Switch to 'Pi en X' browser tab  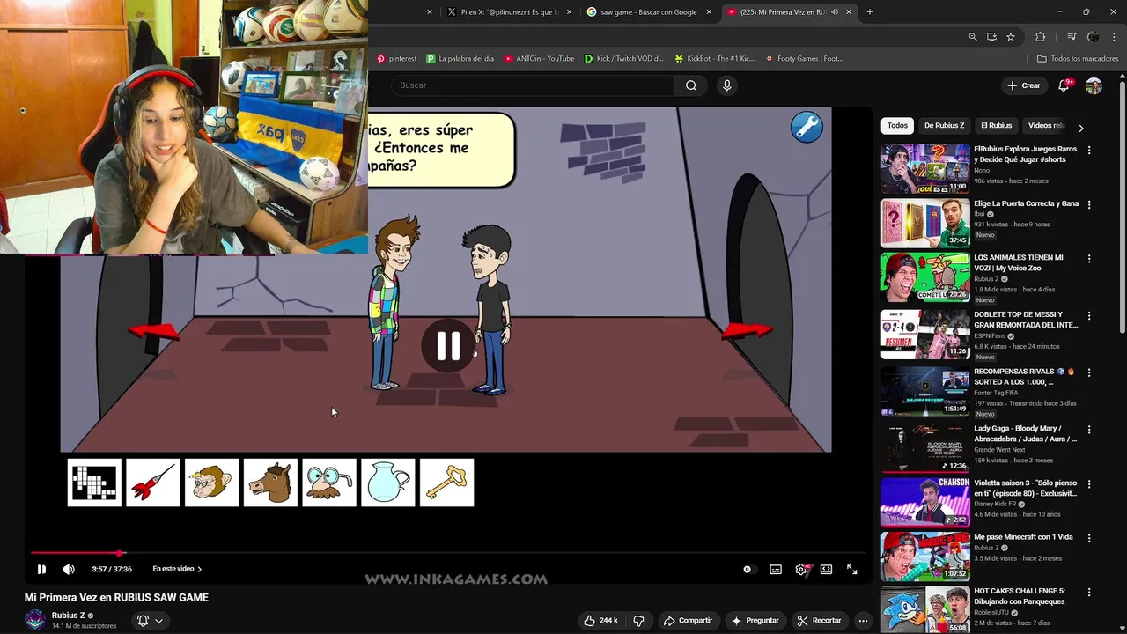tap(509, 12)
